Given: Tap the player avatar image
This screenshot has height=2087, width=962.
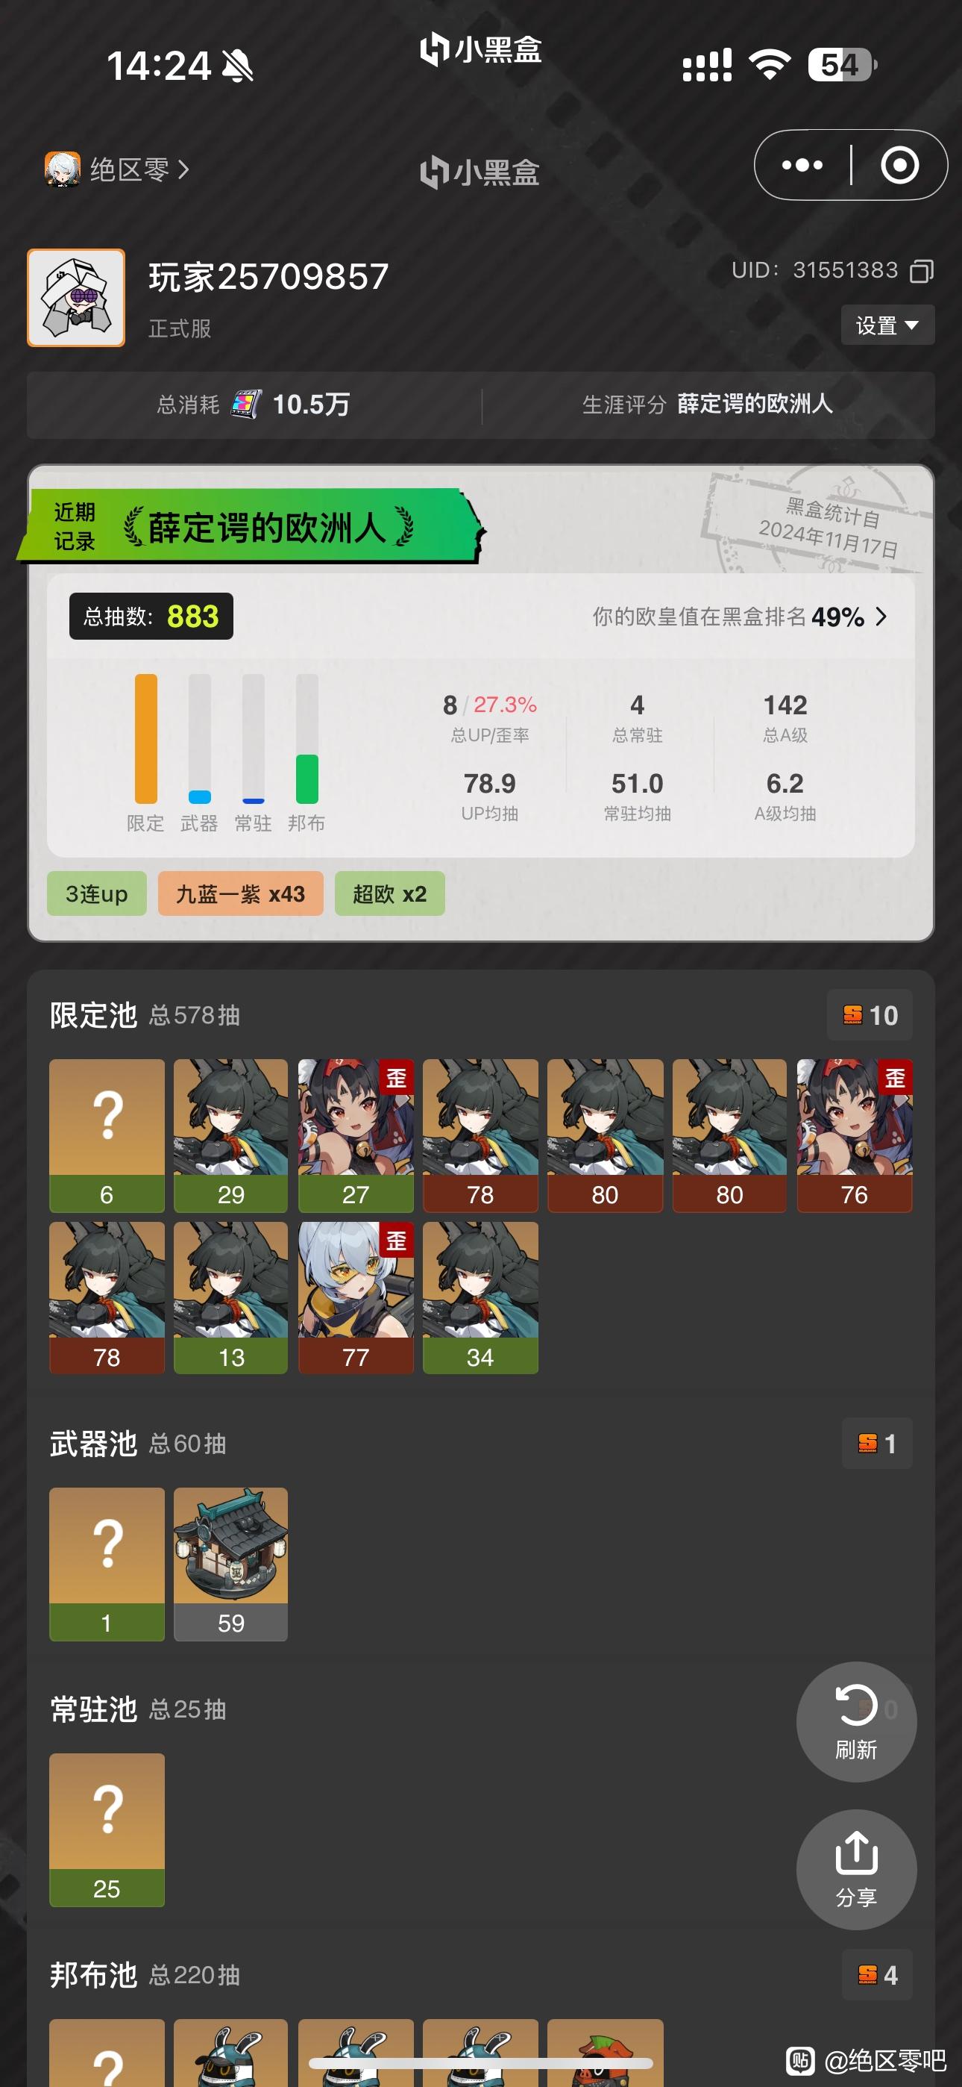Looking at the screenshot, I should click(76, 297).
